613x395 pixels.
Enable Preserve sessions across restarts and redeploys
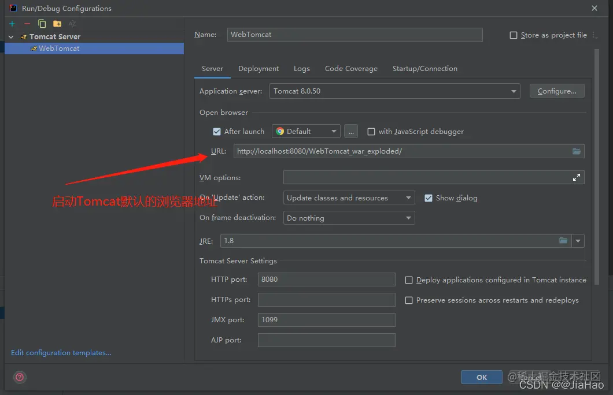click(x=408, y=300)
